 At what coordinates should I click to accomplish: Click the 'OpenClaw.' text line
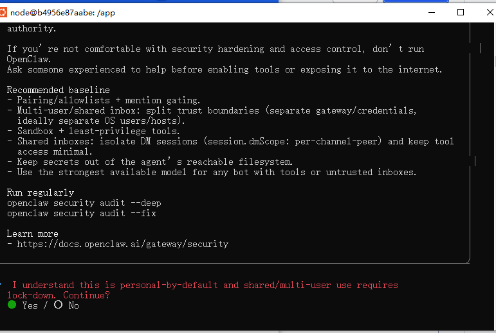(x=29, y=59)
